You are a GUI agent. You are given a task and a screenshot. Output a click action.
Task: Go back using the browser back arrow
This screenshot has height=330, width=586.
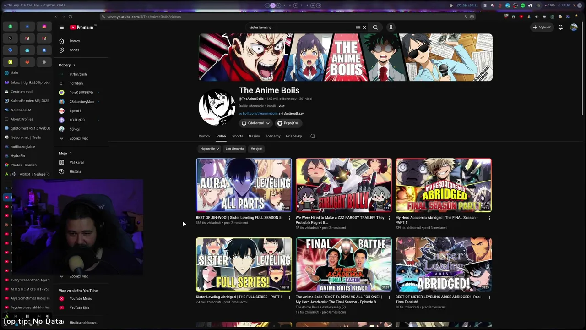pyautogui.click(x=56, y=17)
